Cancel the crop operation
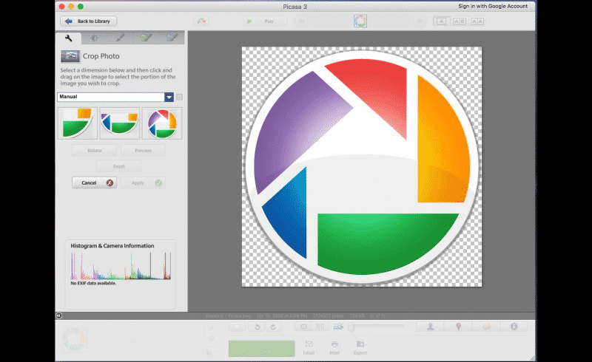Screen dimensions: 592x362 95,183
